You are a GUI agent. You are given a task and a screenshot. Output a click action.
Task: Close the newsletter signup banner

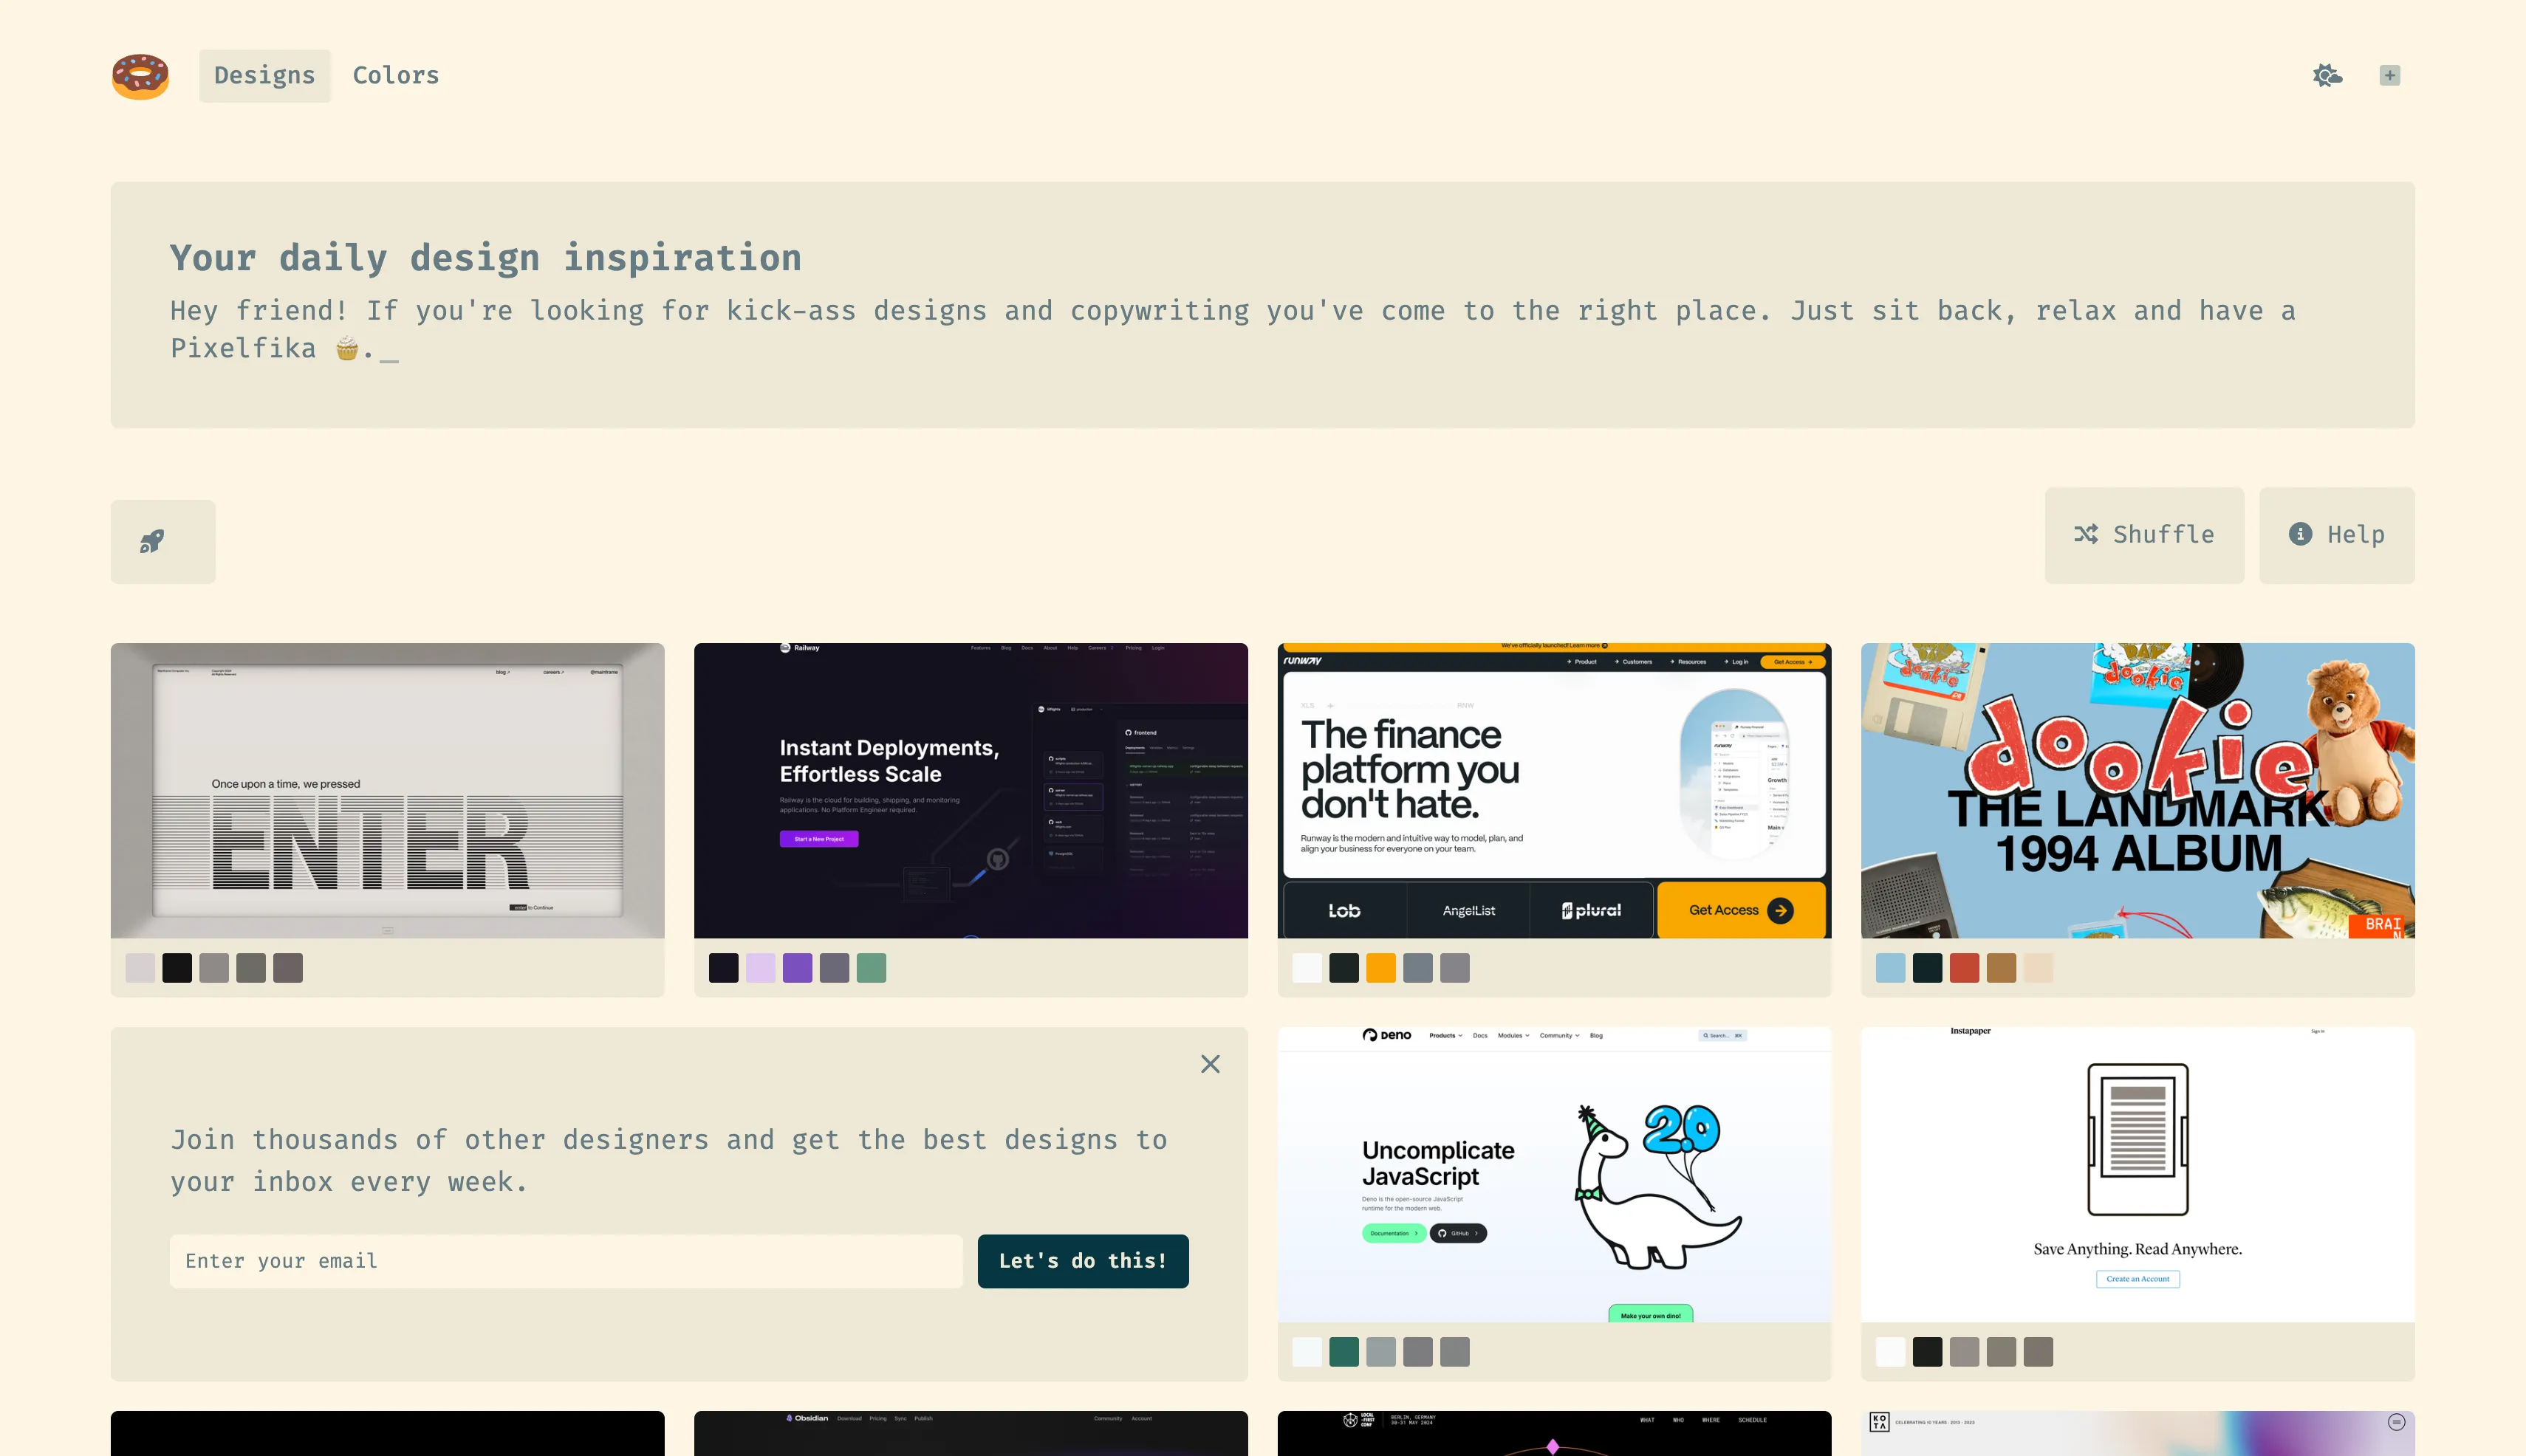[1210, 1064]
